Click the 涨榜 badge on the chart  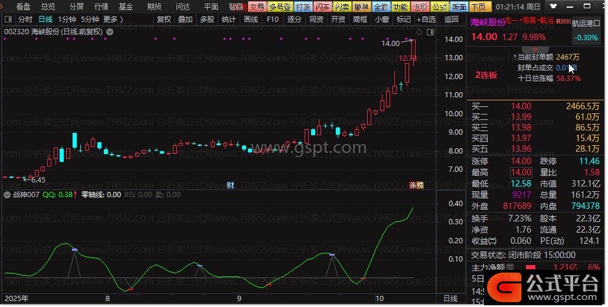point(416,185)
